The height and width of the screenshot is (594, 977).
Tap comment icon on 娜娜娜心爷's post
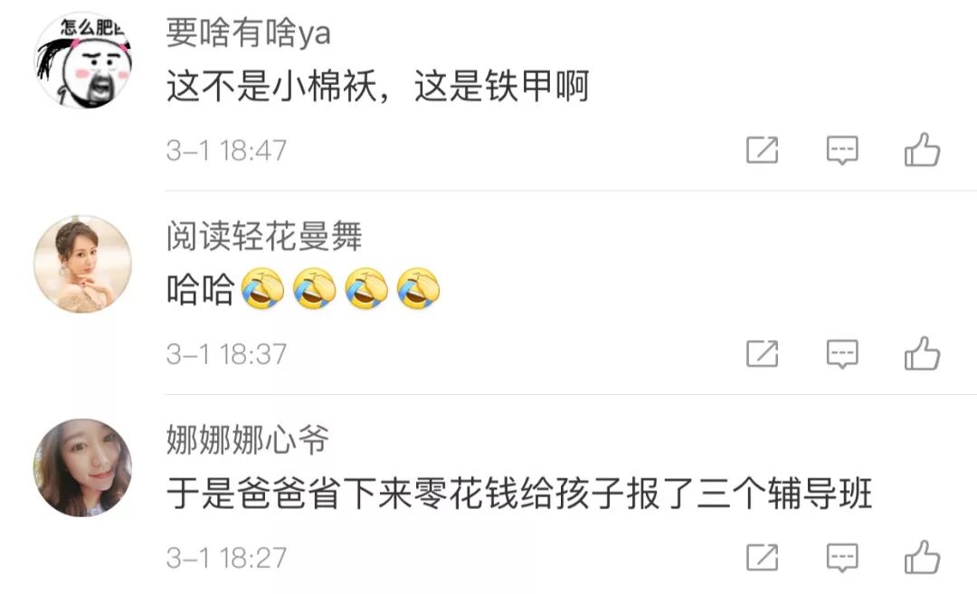click(842, 558)
